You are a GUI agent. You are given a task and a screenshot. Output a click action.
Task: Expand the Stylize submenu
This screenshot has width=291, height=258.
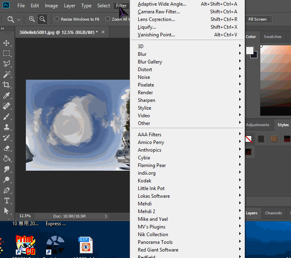click(x=187, y=108)
